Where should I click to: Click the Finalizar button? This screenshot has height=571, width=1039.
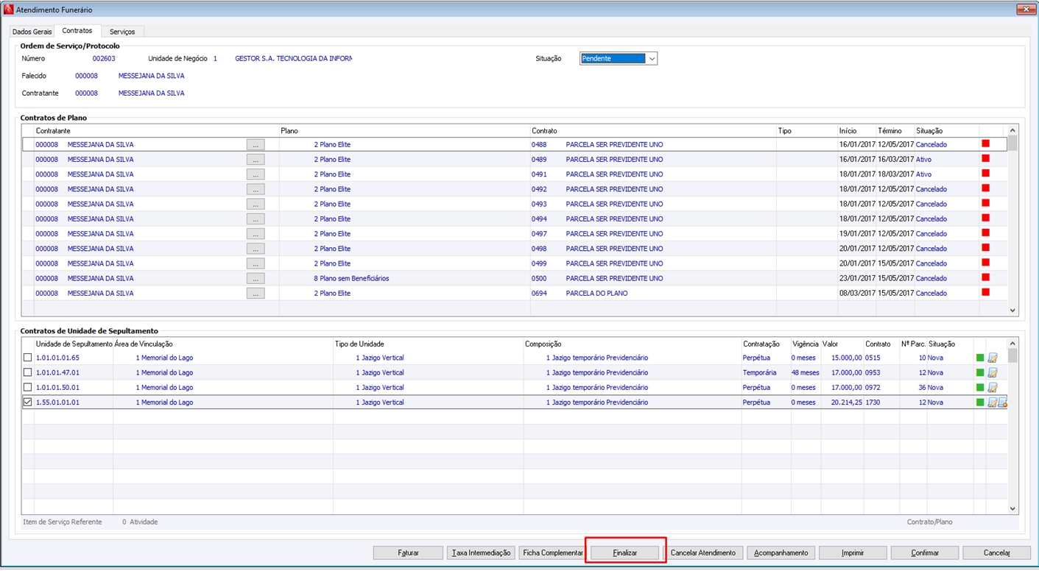click(625, 553)
